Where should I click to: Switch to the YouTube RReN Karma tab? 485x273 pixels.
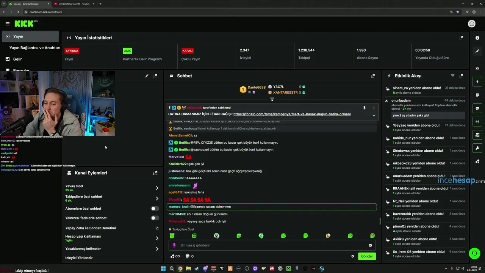point(74,4)
